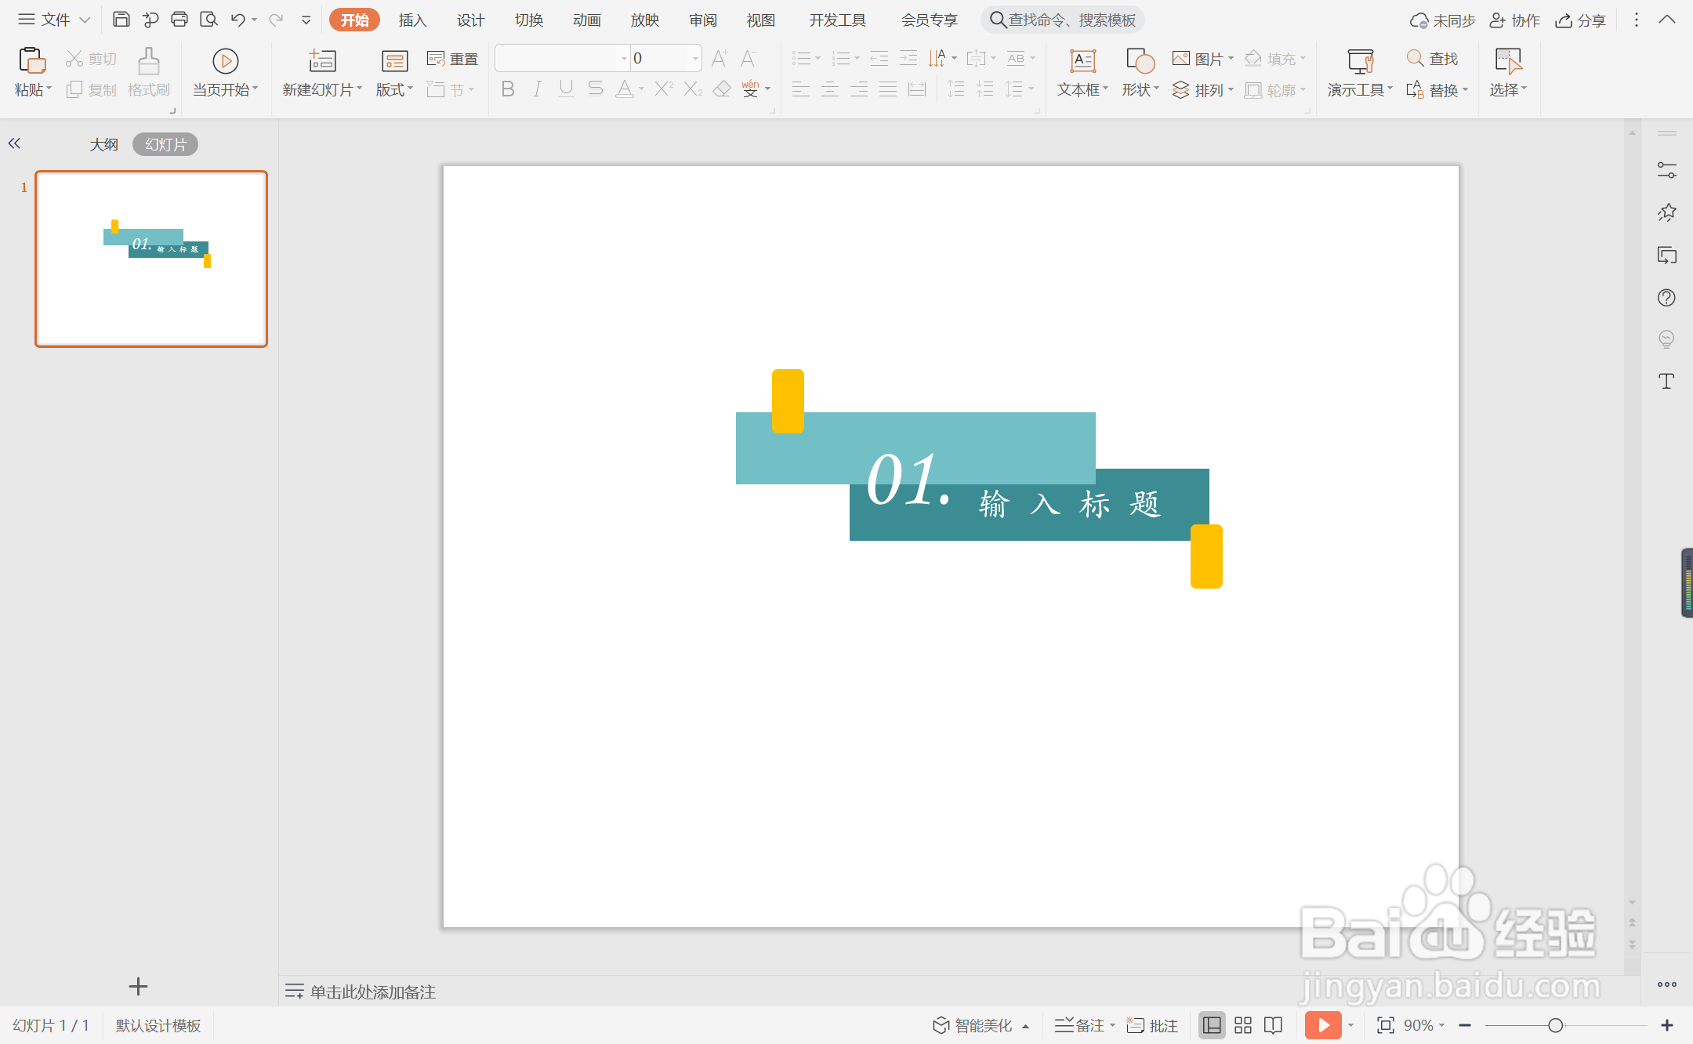Expand the zoom percentage 90% dropdown
Image resolution: width=1693 pixels, height=1044 pixels.
1441,1025
